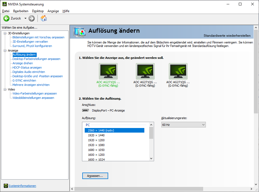Minimize the NVIDIA Systemsteuerung window
This screenshot has height=192, width=259.
coord(228,4)
